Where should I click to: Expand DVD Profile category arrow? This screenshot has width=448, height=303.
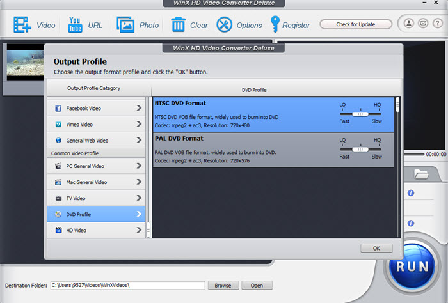pos(139,214)
